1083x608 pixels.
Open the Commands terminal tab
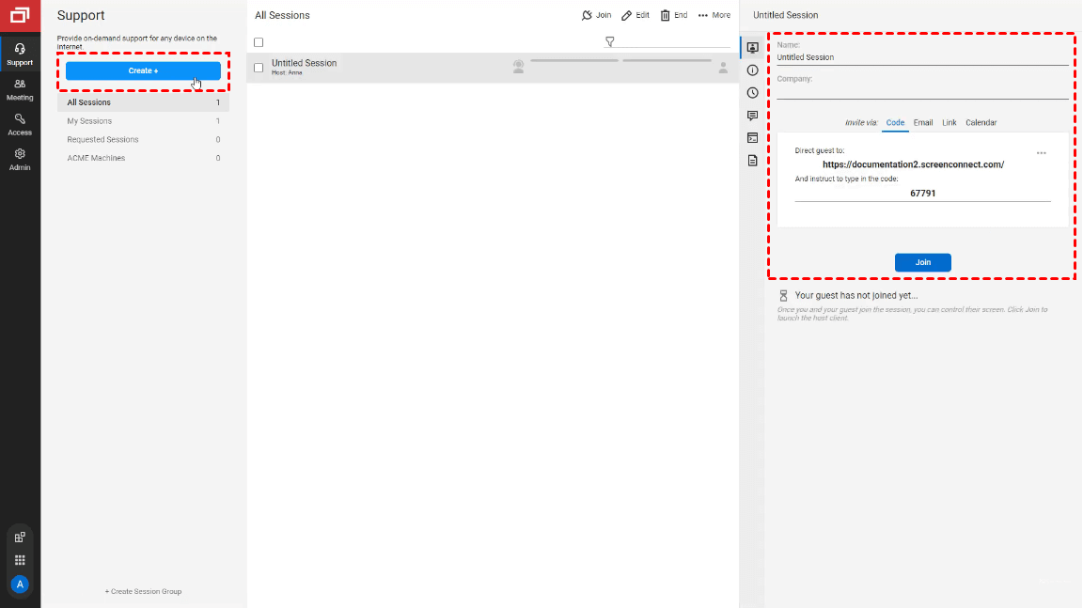click(752, 138)
